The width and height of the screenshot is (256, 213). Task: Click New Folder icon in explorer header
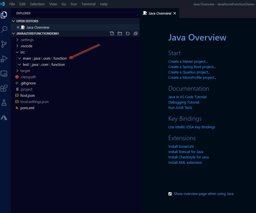120,33
